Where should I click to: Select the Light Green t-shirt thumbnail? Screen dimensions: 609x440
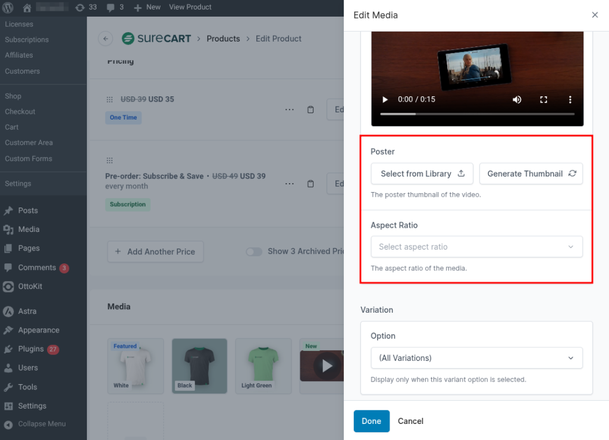[x=263, y=366]
